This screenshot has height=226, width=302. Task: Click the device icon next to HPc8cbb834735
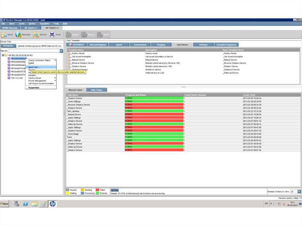[9, 71]
